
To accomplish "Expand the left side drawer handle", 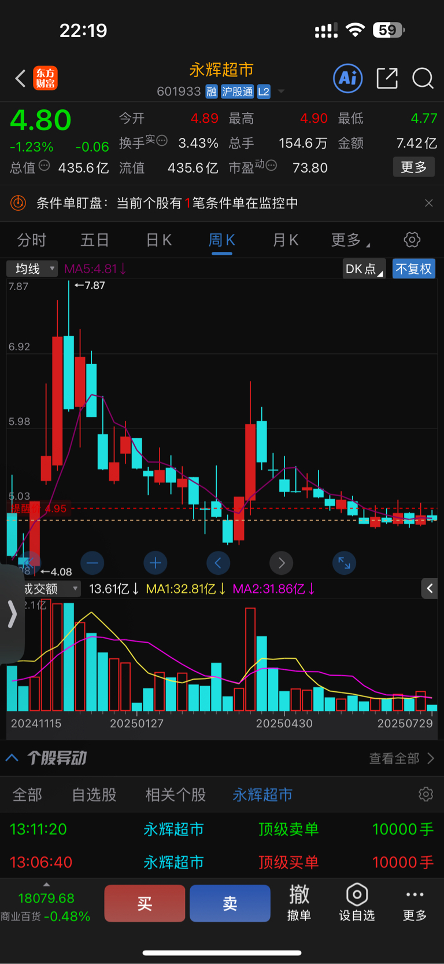I will click(12, 614).
